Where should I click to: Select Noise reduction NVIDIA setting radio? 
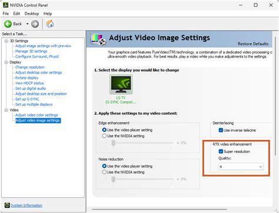[104, 172]
